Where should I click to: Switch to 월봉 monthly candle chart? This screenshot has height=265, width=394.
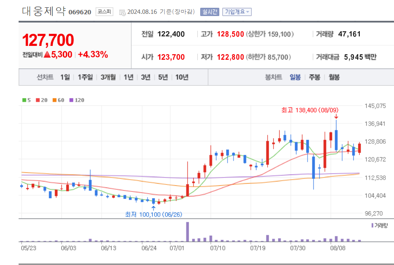tap(334, 77)
